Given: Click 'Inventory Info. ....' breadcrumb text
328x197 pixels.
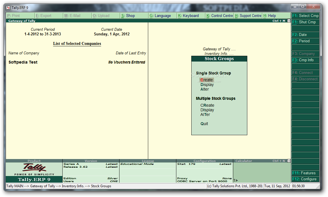Looking at the screenshot, I should pyautogui.click(x=219, y=53).
